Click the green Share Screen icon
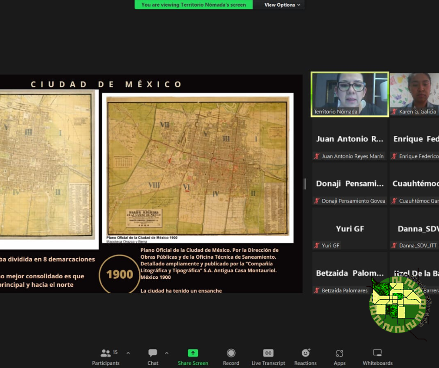The width and height of the screenshot is (439, 368). click(x=193, y=353)
